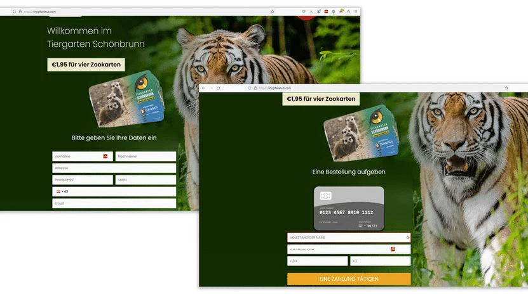
Task: Click the red autofill icon in the card number field
Action: point(393,249)
